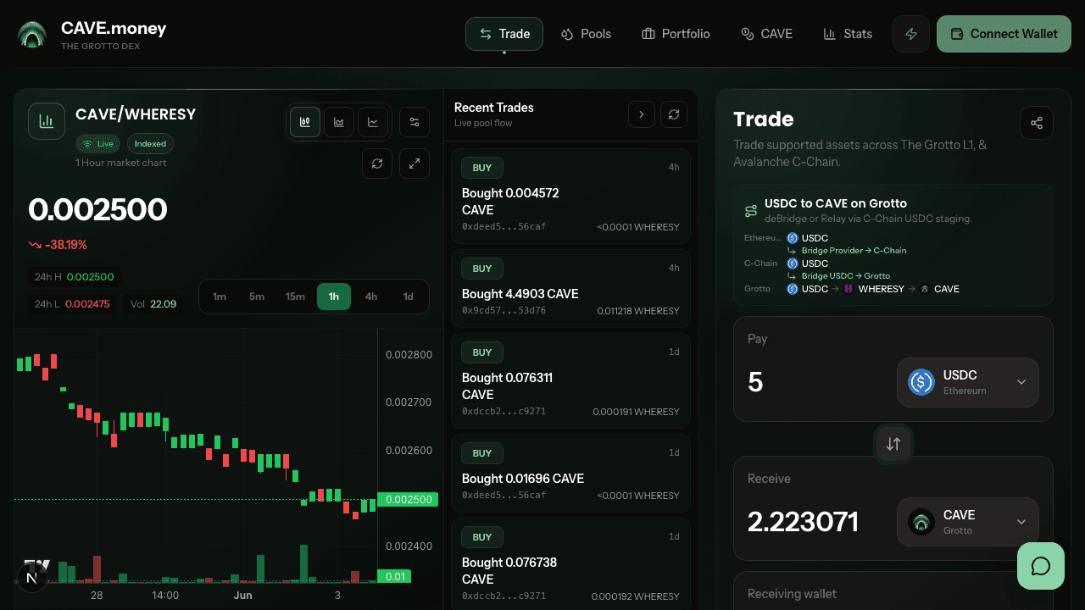Click the 24h L 0.002475 stat

click(x=72, y=304)
